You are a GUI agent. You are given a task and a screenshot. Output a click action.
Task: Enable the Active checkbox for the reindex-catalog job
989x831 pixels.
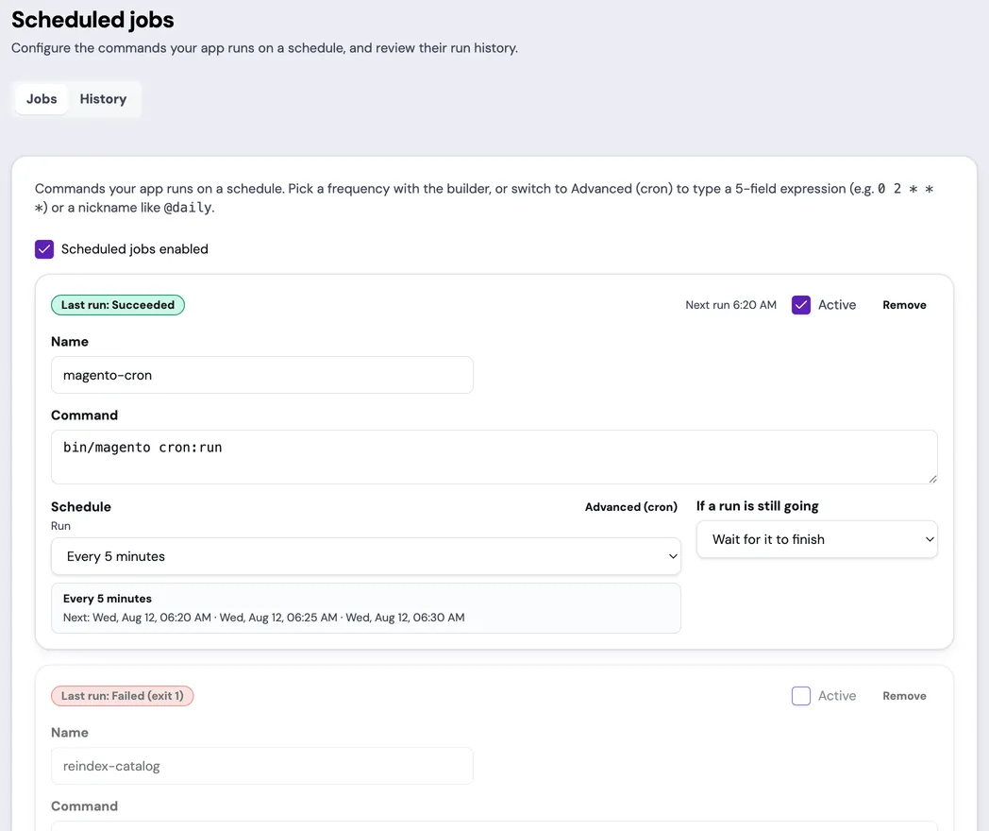coord(801,696)
